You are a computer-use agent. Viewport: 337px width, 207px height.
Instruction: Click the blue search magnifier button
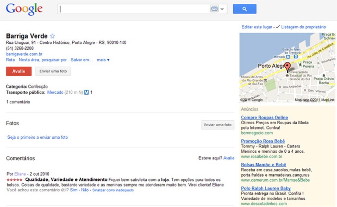pyautogui.click(x=245, y=9)
